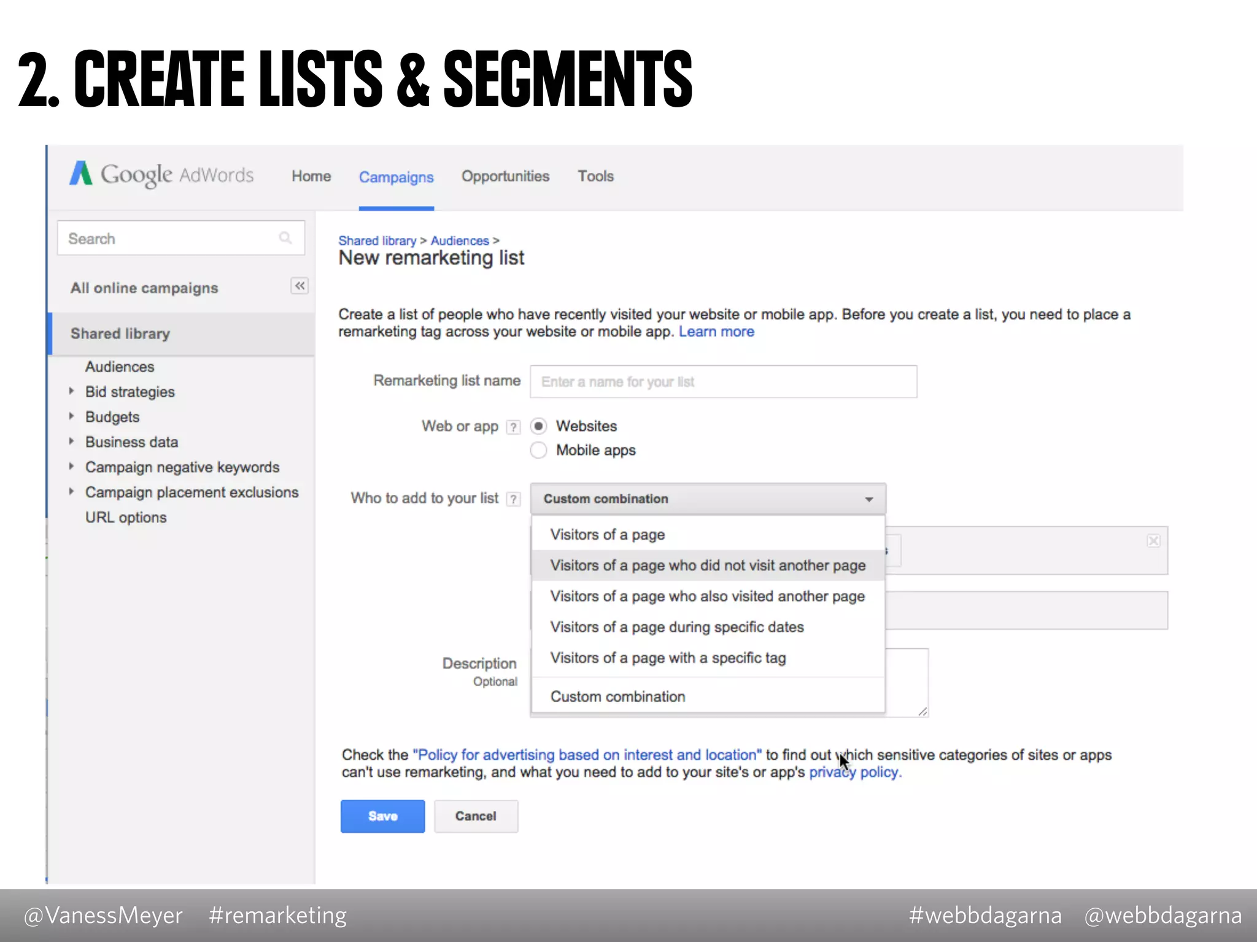Screen dimensions: 1257x942
Task: Expand Campaign negative keywords item
Action: pyautogui.click(x=71, y=467)
